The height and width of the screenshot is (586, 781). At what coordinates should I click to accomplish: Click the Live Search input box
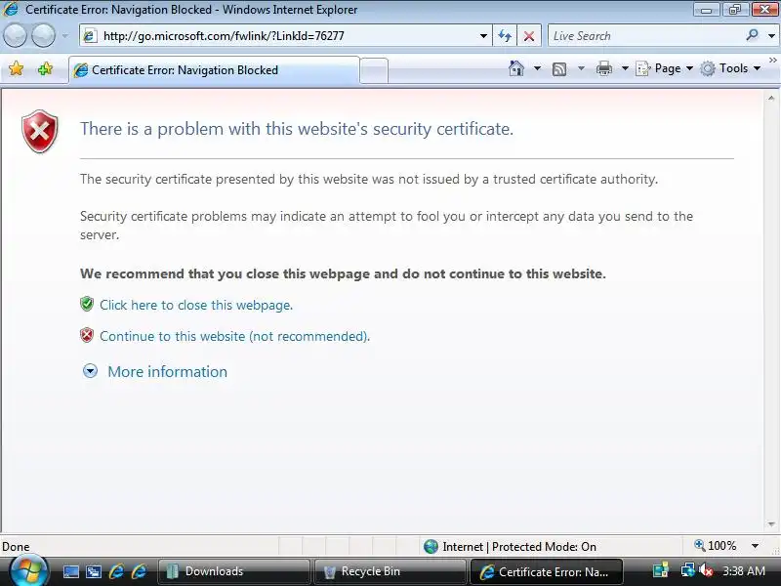coord(645,36)
